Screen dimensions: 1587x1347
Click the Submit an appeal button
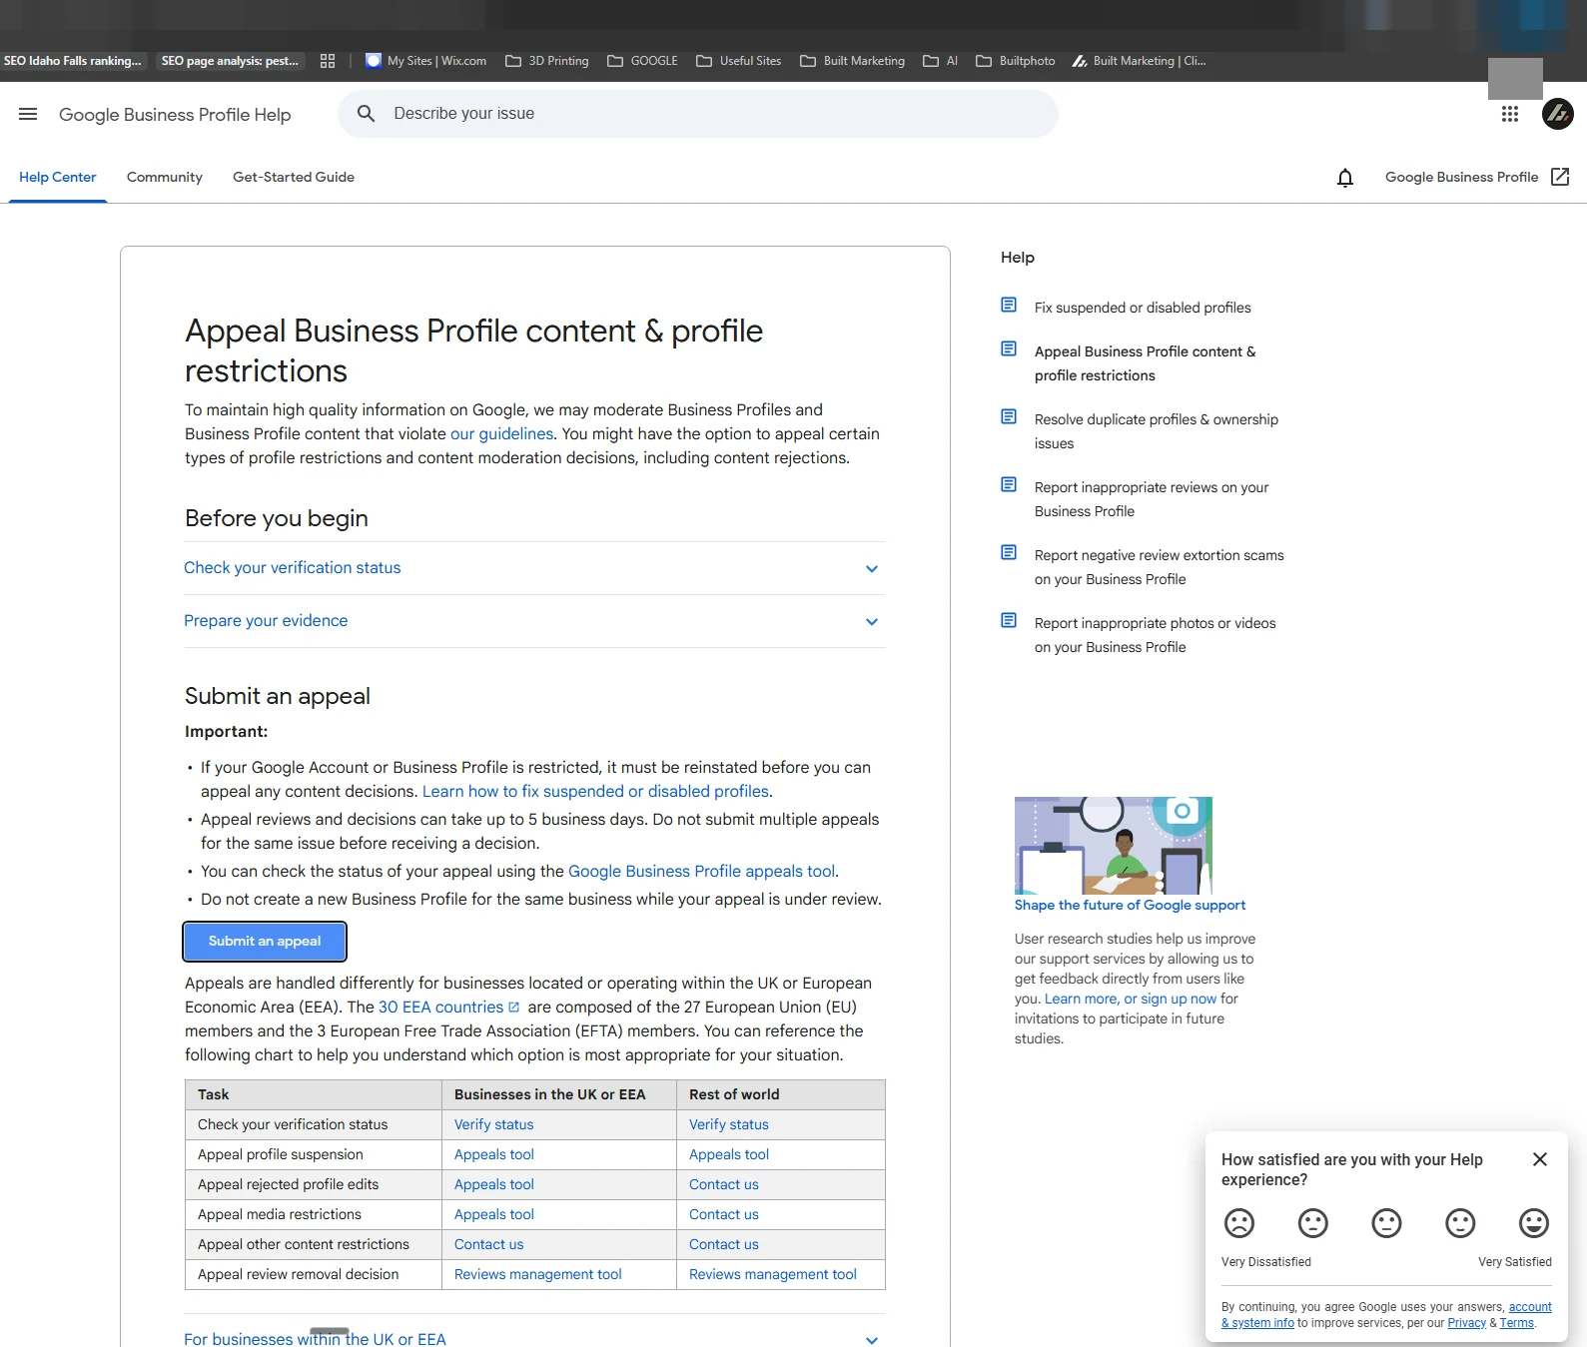265,942
